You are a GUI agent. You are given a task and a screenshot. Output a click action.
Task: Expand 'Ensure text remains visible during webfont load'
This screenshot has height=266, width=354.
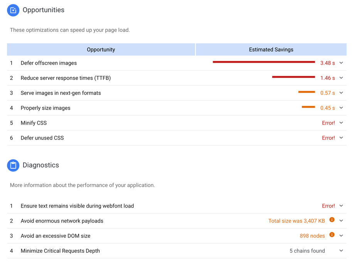[341, 206]
